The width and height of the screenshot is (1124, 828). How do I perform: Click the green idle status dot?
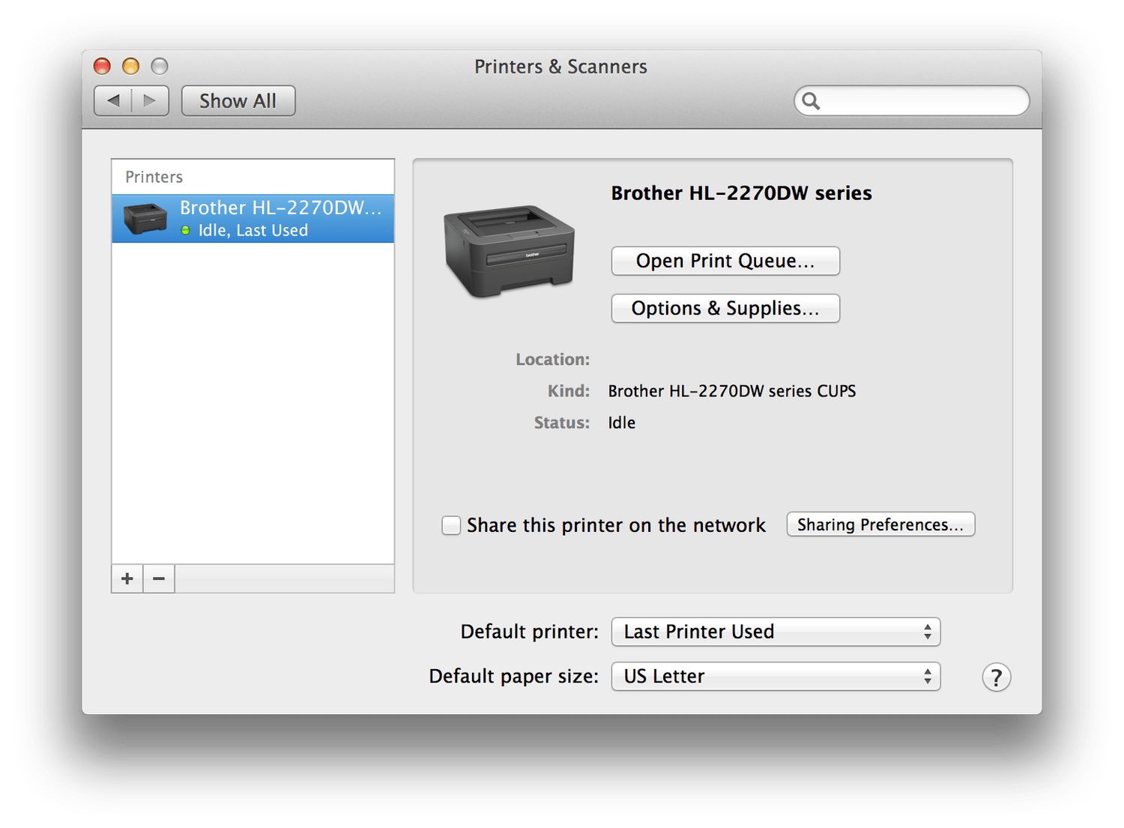click(186, 231)
